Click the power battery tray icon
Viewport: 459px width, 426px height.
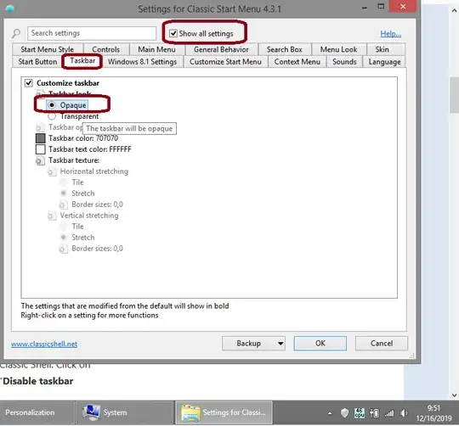(374, 413)
